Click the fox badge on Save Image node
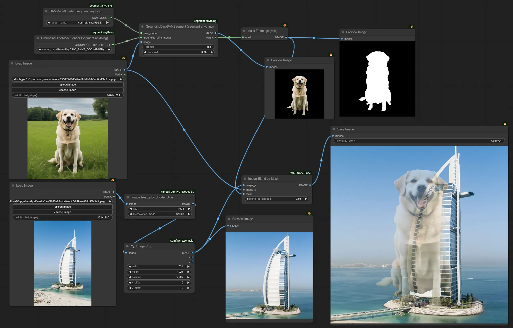This screenshot has height=328, width=513. pos(505,124)
